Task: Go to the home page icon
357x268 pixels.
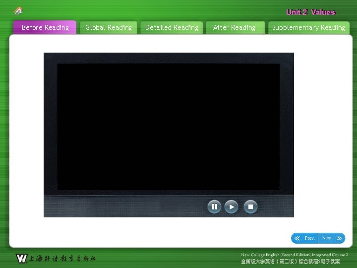Action: [x=19, y=11]
